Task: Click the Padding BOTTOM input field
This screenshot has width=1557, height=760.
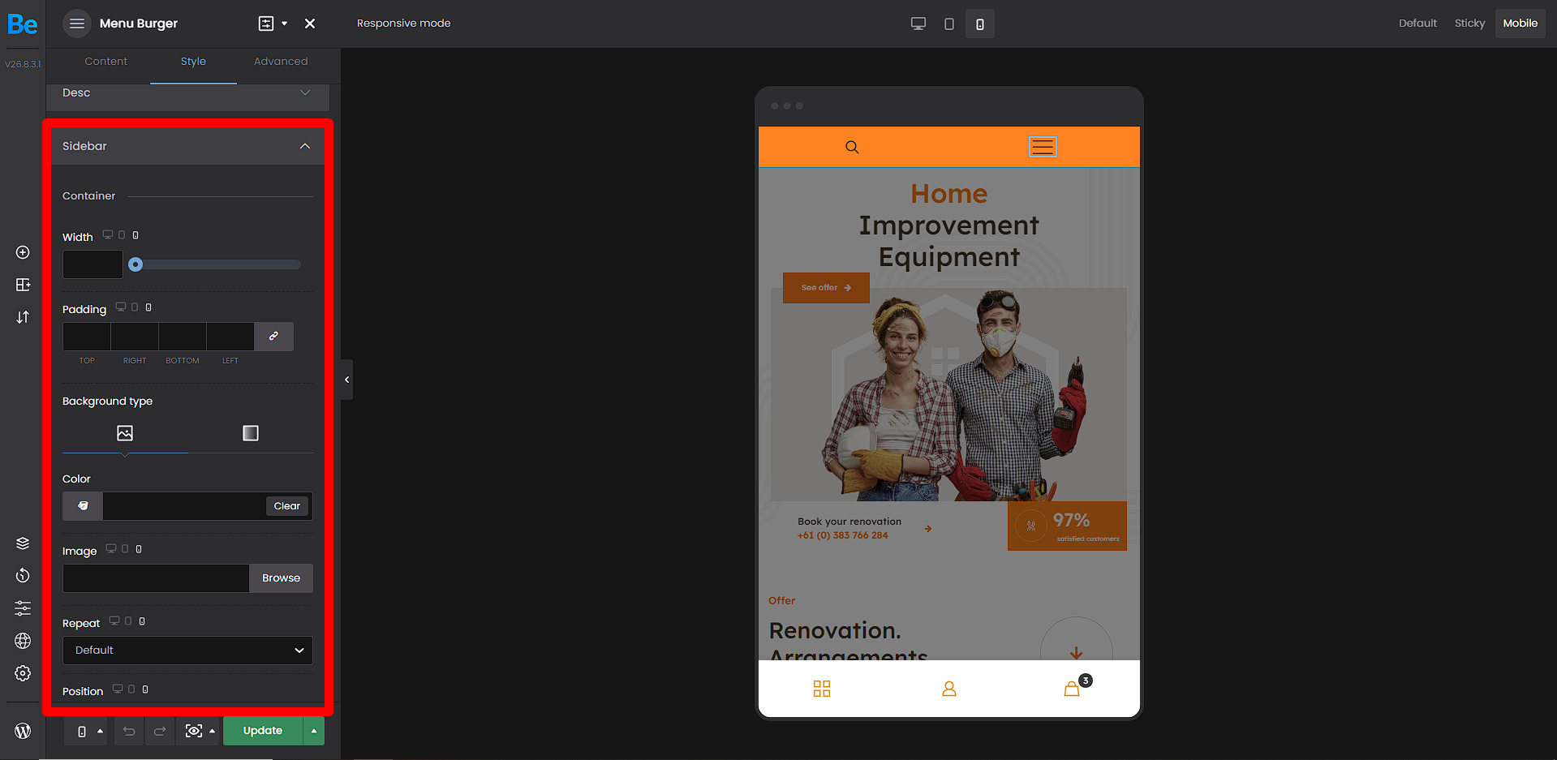Action: 183,337
